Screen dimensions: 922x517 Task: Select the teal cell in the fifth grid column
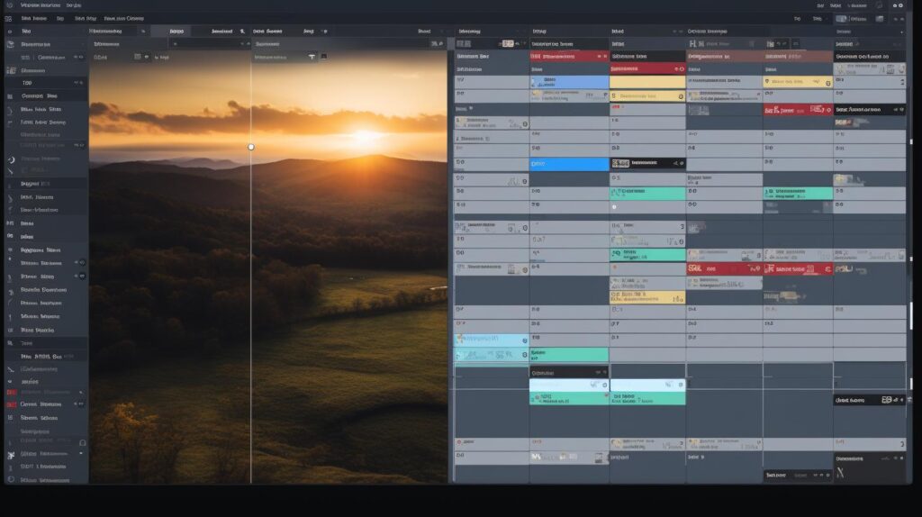click(x=798, y=193)
